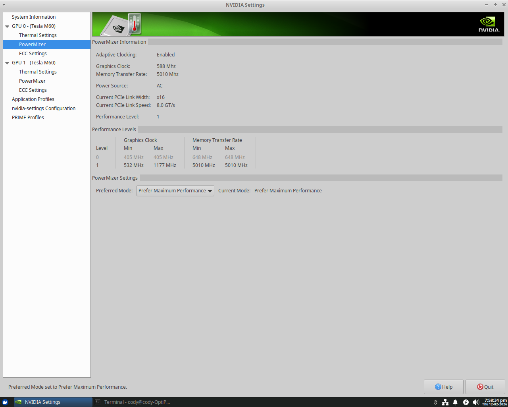Open Thermal Settings under GPU 1
This screenshot has width=508, height=407.
click(x=38, y=72)
